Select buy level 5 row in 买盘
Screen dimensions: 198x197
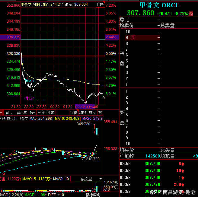coord(143,115)
